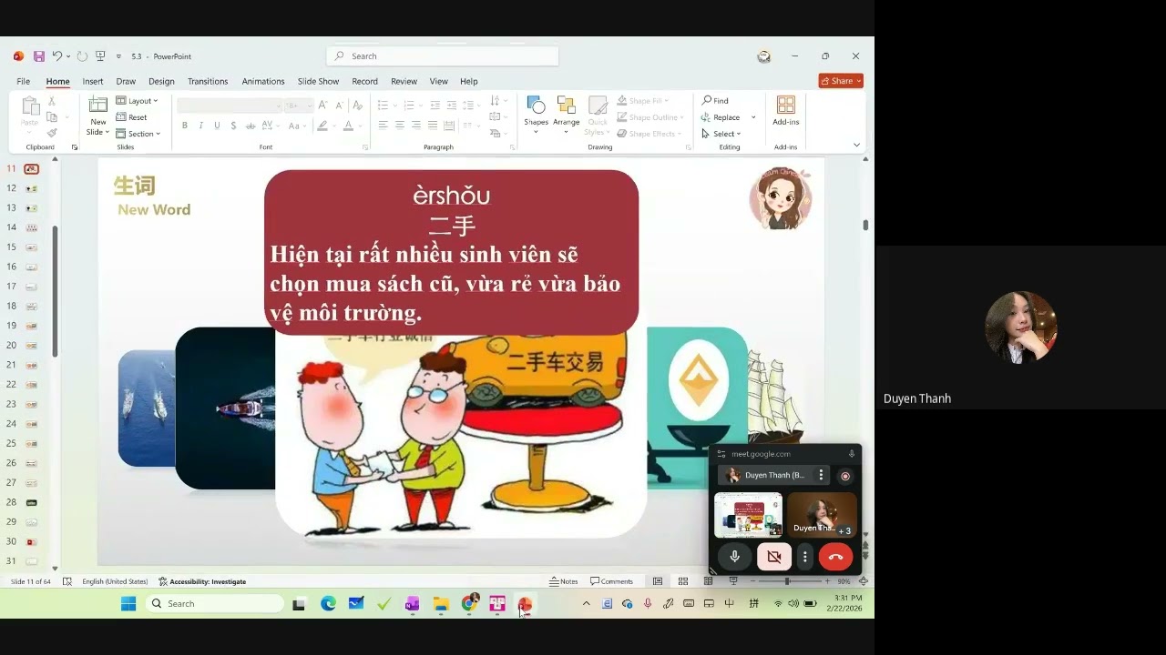Viewport: 1166px width, 655px height.
Task: Click the Windows Start button
Action: pyautogui.click(x=128, y=603)
